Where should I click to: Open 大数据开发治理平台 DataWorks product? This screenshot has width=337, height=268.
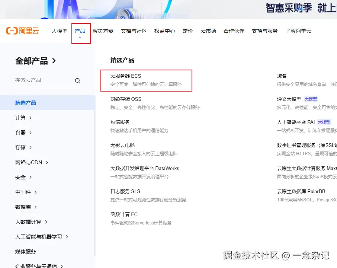tap(145, 168)
